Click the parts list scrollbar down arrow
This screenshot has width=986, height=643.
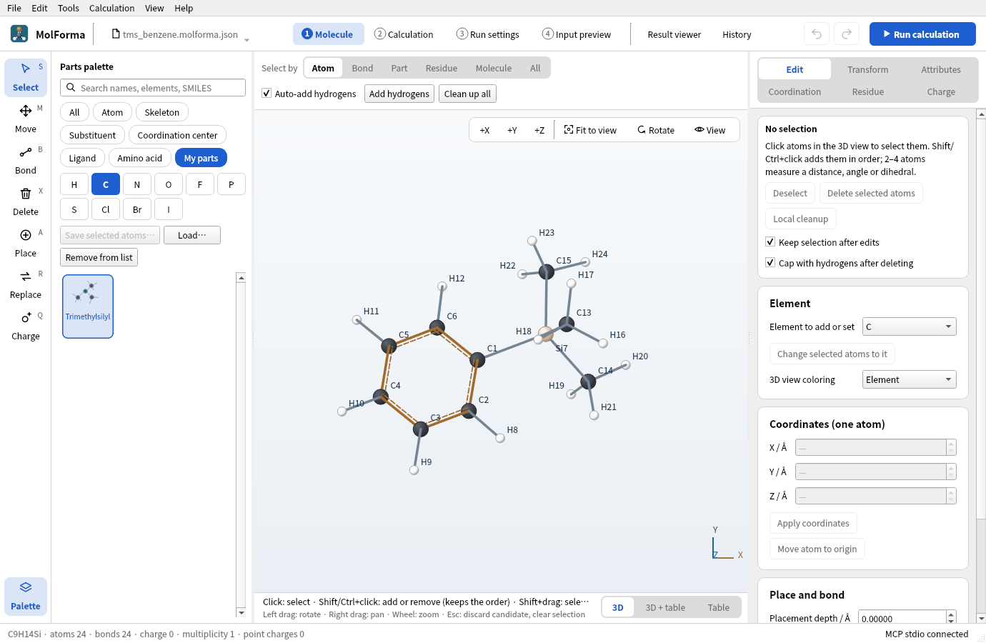[241, 613]
